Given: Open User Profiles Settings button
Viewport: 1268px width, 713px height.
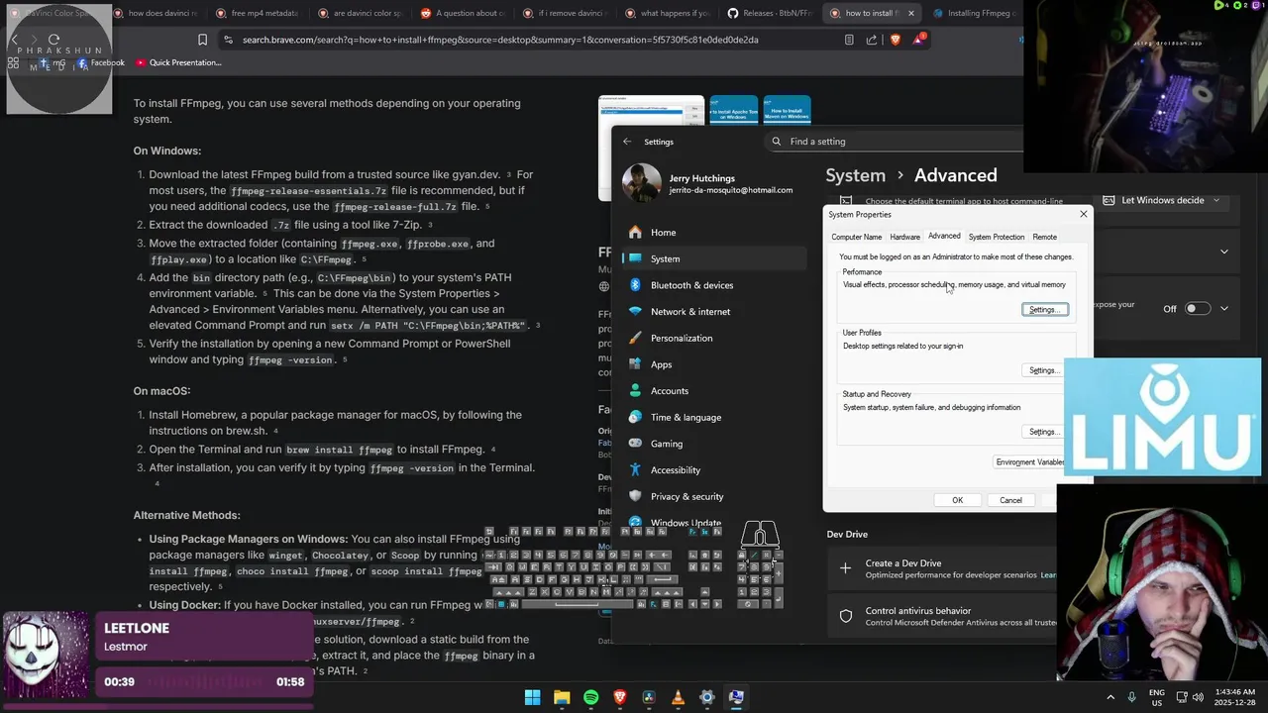Looking at the screenshot, I should pyautogui.click(x=1044, y=370).
